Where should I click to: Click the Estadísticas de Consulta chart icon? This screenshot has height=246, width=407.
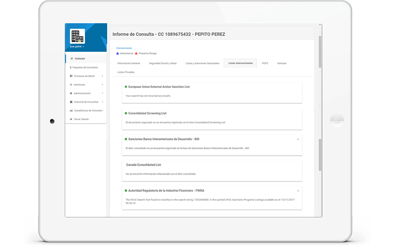[x=71, y=110]
